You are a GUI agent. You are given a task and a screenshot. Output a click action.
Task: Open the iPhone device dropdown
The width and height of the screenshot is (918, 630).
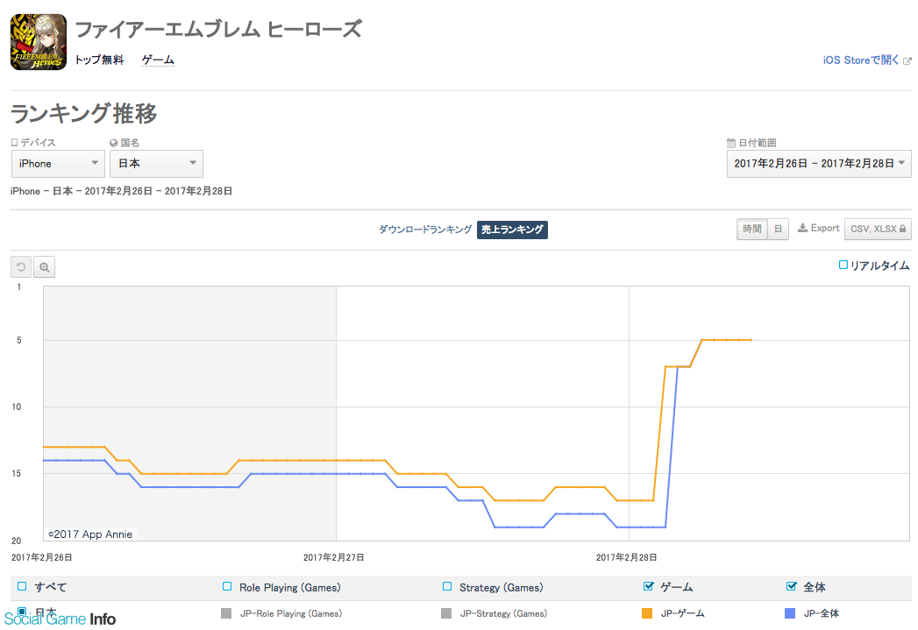[x=58, y=164]
